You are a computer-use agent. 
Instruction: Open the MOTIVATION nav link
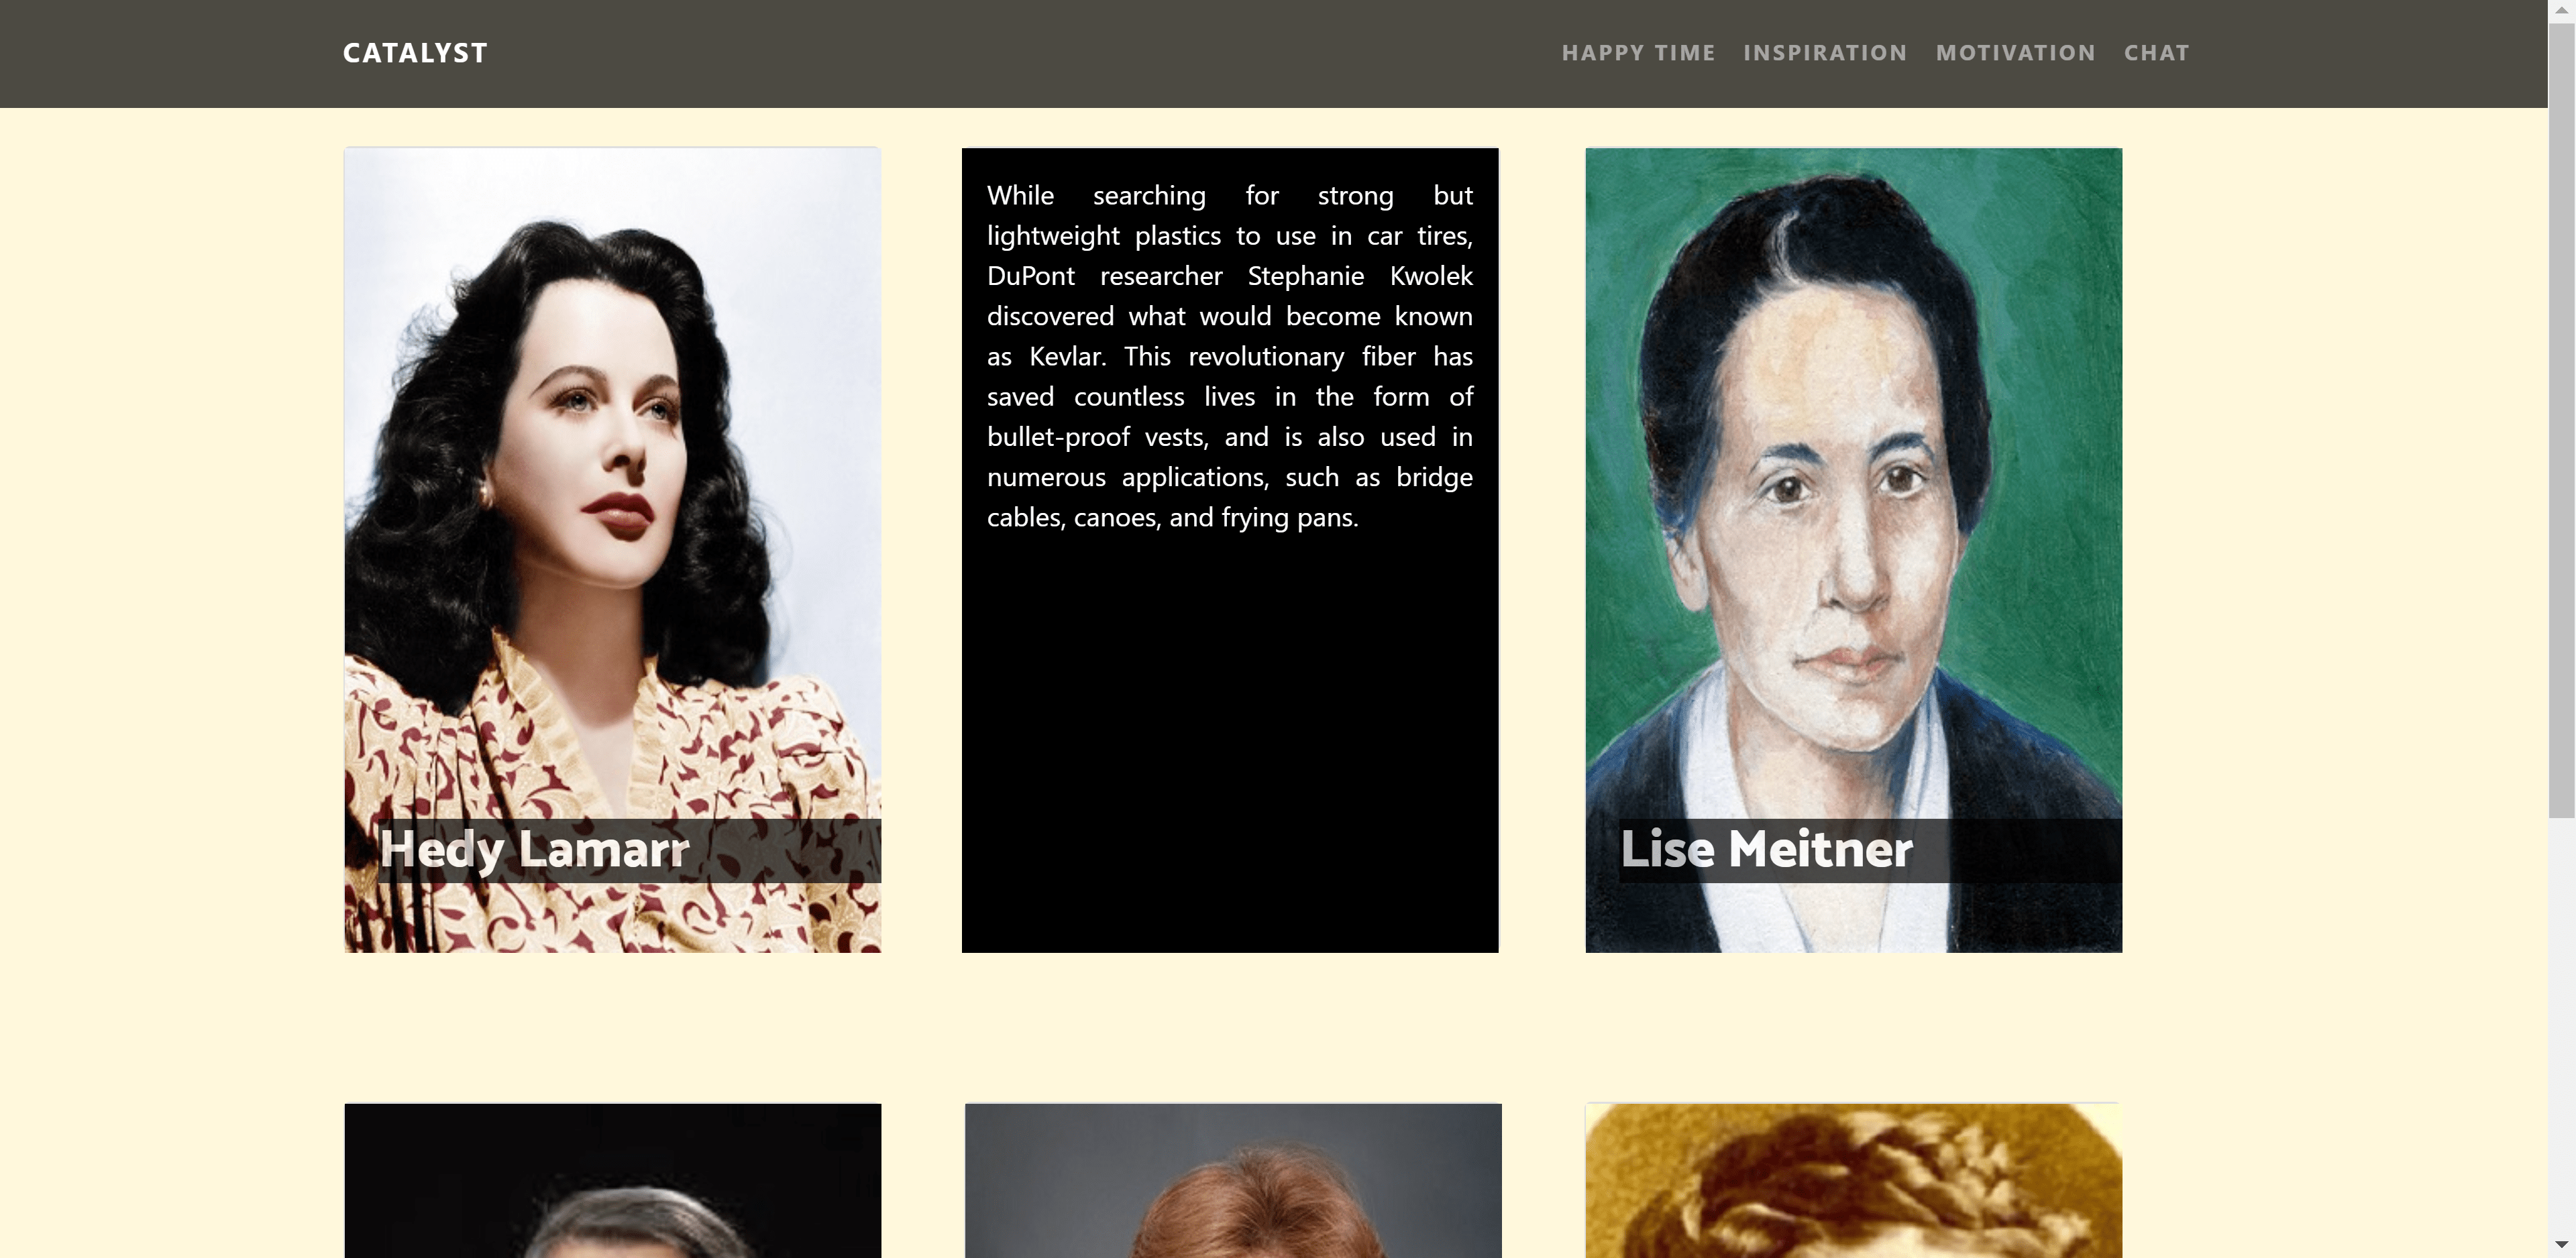(2015, 53)
